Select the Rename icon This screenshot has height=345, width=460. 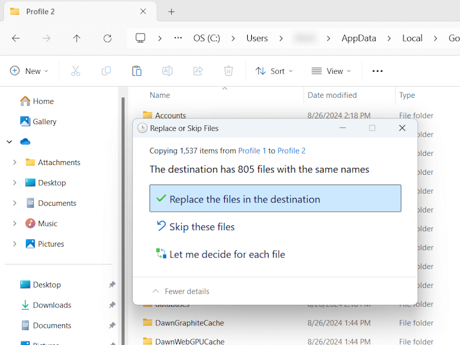(167, 70)
